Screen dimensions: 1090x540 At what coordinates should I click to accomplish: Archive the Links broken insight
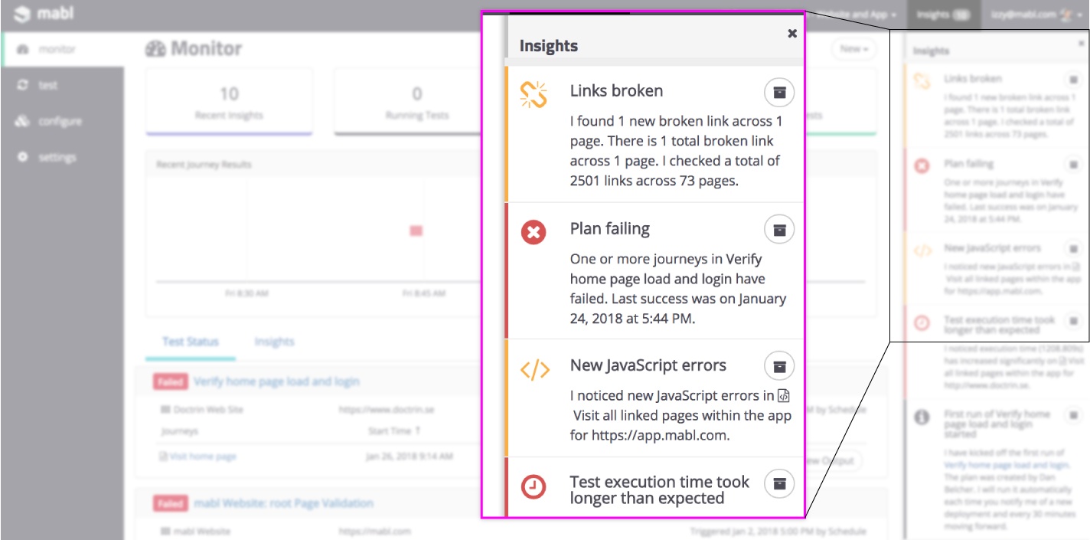point(779,93)
